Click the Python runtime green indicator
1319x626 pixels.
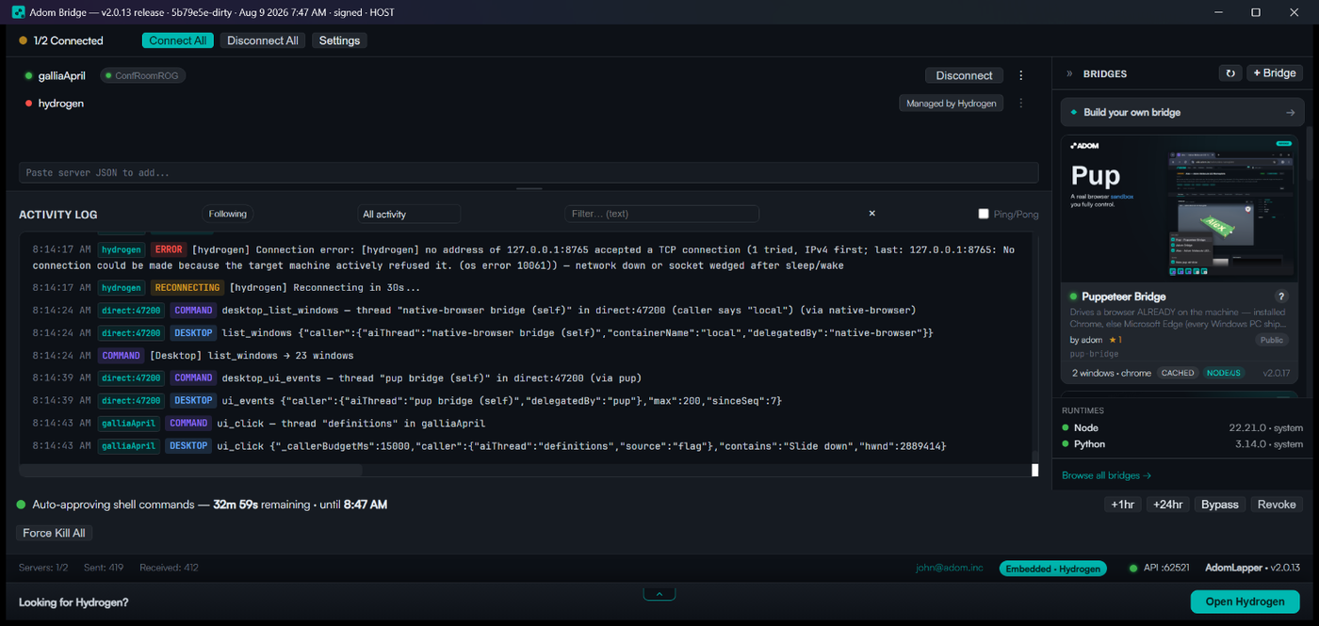(x=1066, y=444)
